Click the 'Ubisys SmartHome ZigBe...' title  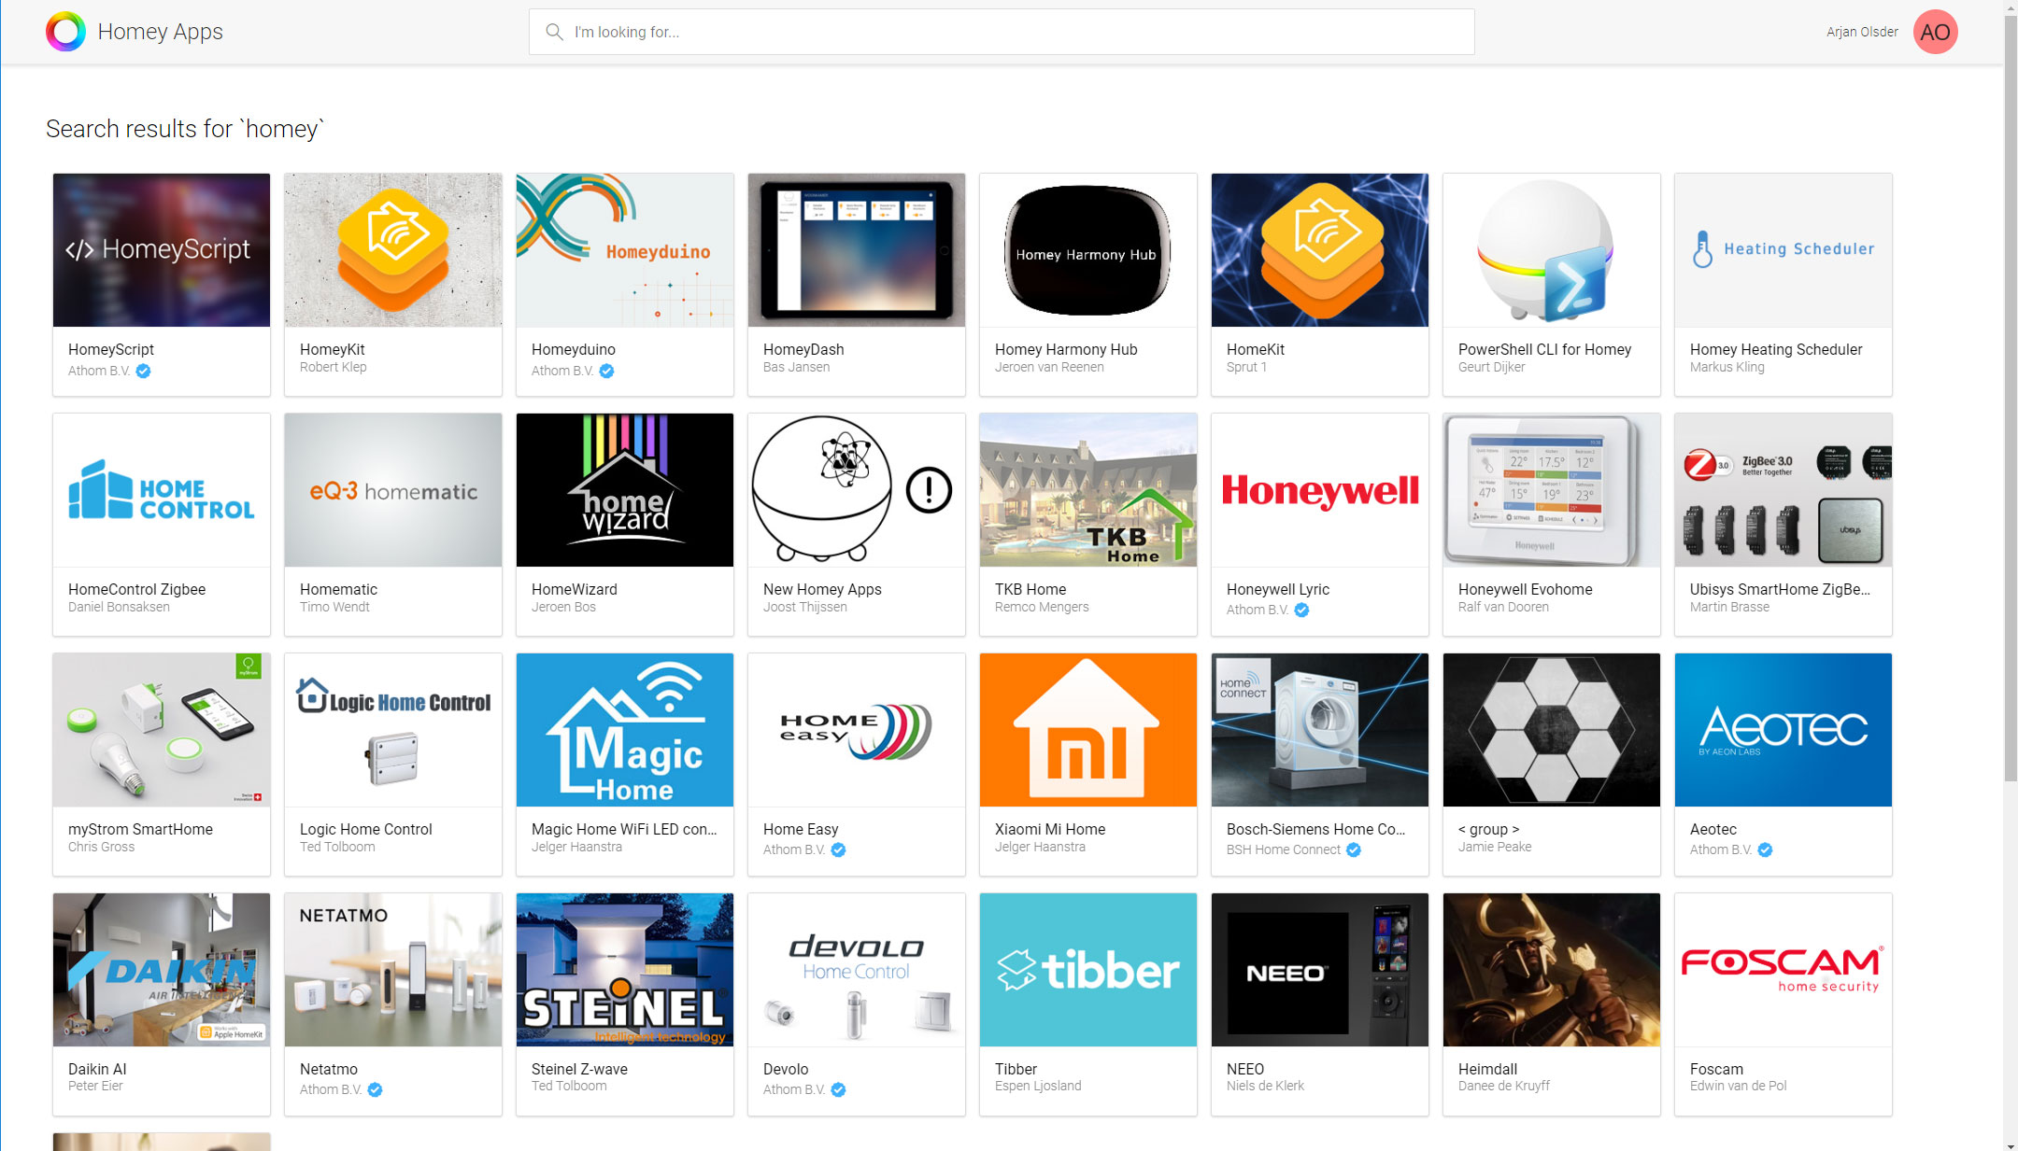(1780, 589)
